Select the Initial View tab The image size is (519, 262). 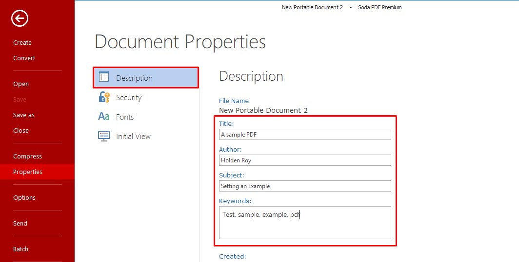(x=133, y=137)
